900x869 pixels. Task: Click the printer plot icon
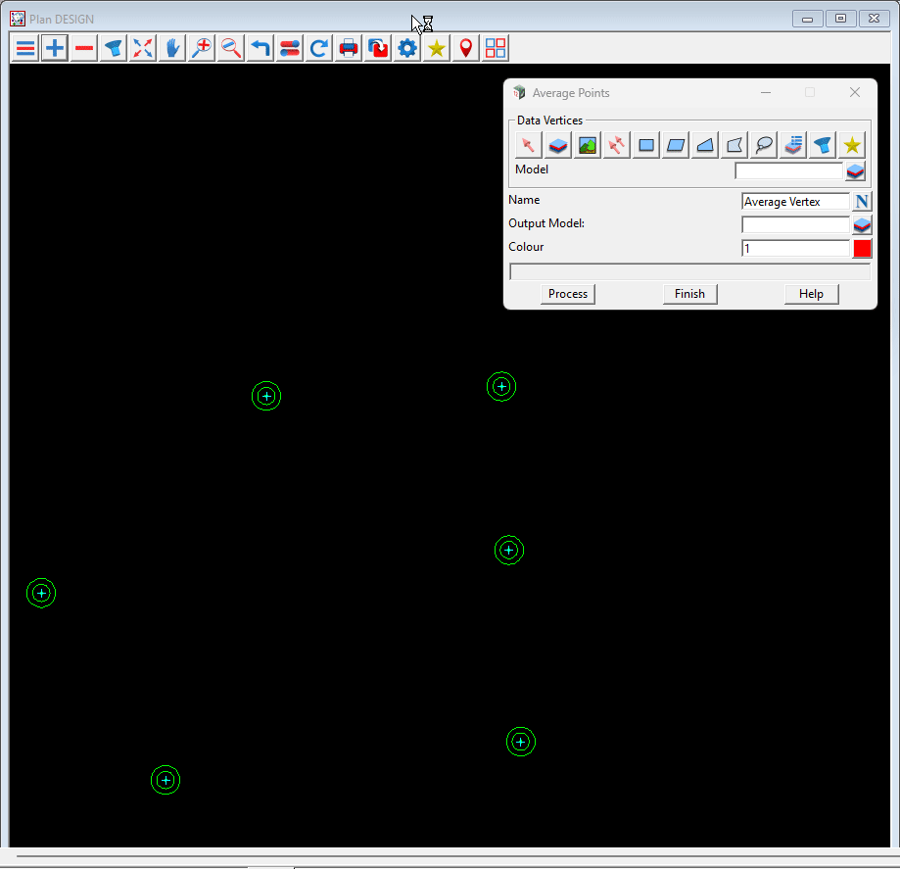tap(349, 48)
